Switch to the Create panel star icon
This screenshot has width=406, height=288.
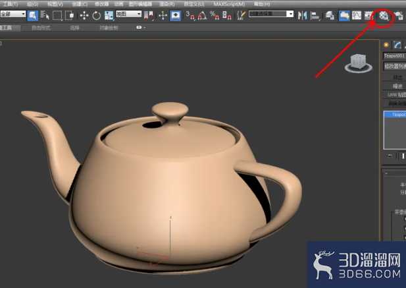(386, 45)
